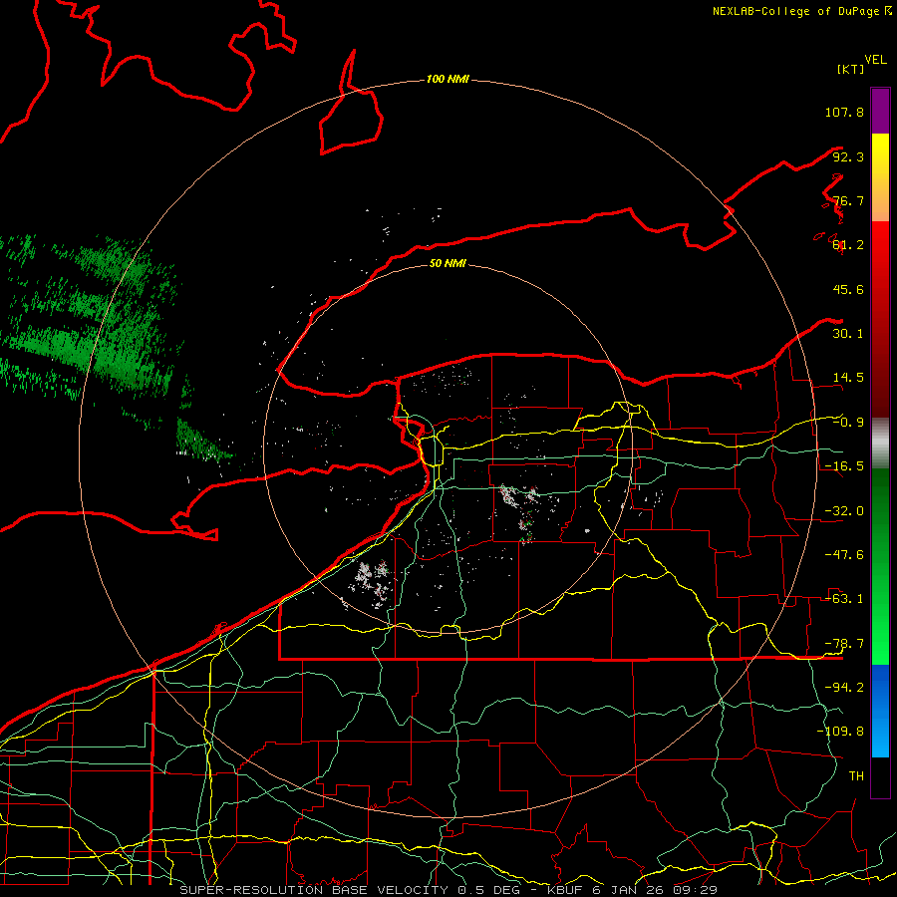
Task: Select the -47.6 velocity scale value
Action: (844, 555)
